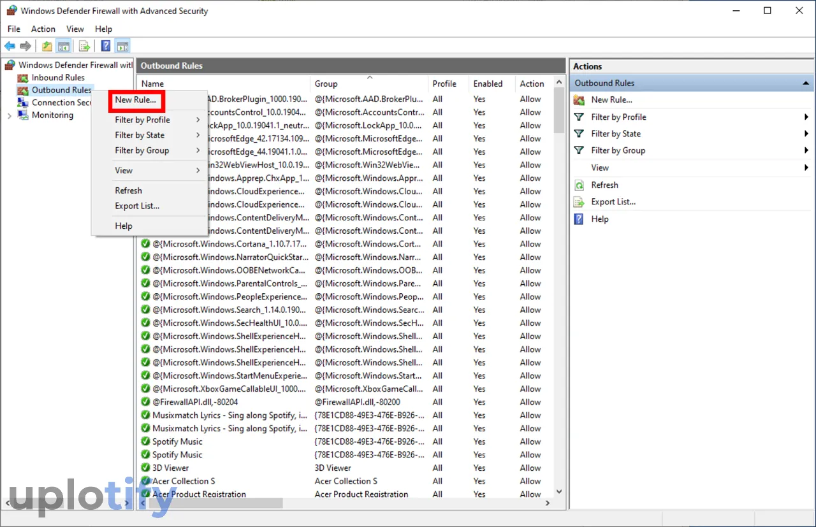
Task: Sort by the Enabled column header
Action: [492, 83]
